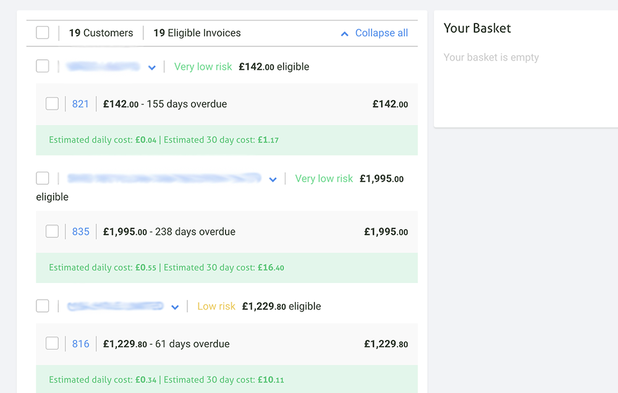Collapse the Low risk customer via chevron
The height and width of the screenshot is (393, 618).
[x=175, y=307]
